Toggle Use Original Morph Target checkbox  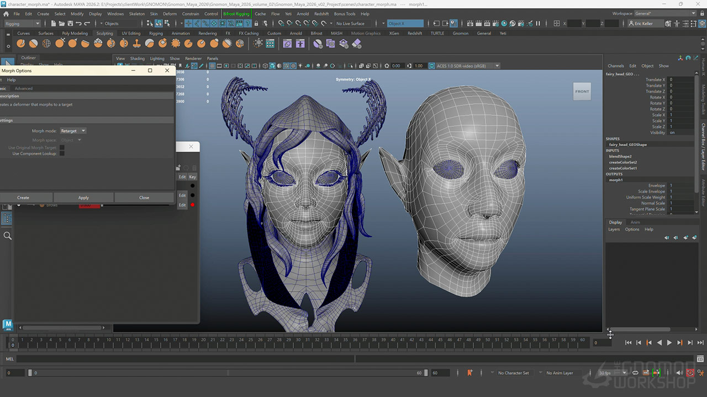tap(62, 148)
